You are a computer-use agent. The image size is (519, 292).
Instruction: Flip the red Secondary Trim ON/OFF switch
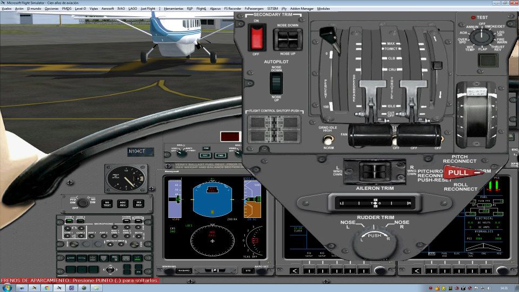(x=256, y=37)
